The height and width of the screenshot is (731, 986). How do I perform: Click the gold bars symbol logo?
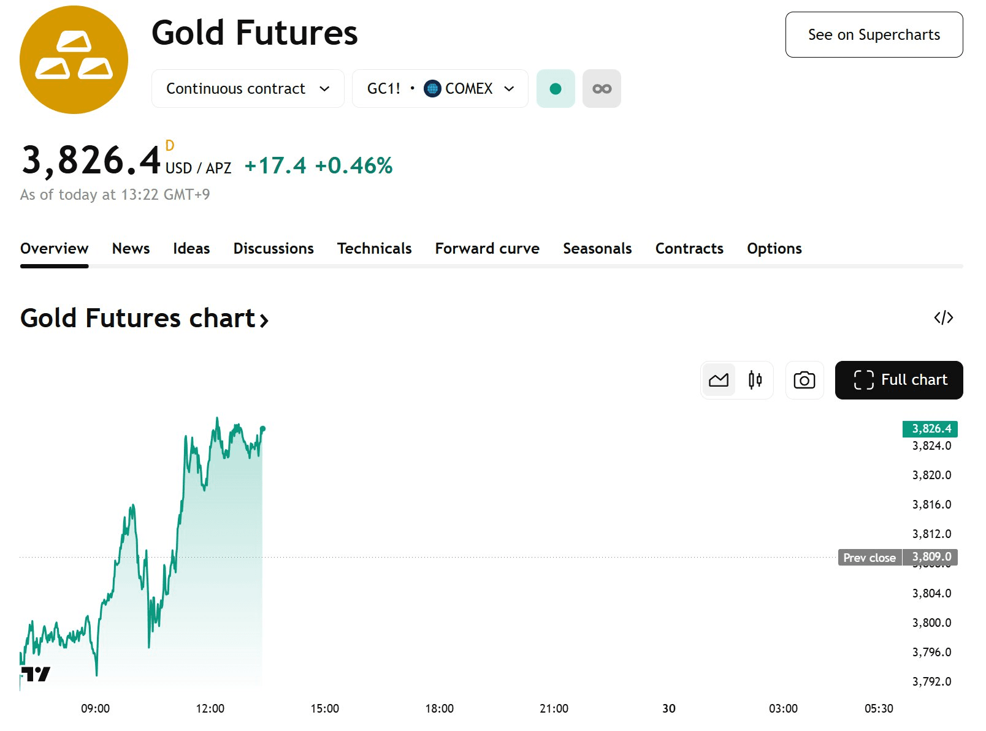coord(74,59)
